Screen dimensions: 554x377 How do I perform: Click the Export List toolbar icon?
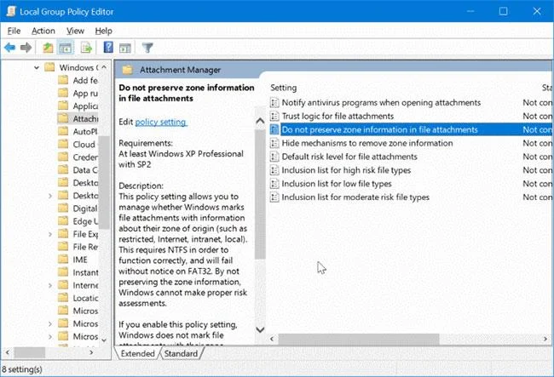coord(86,48)
